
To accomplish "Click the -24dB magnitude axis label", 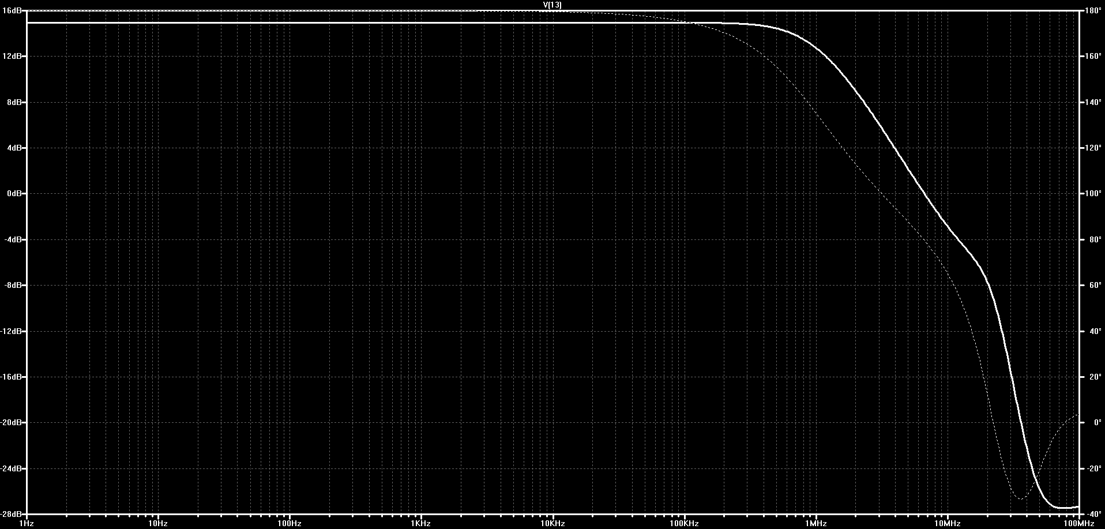I will pos(11,468).
